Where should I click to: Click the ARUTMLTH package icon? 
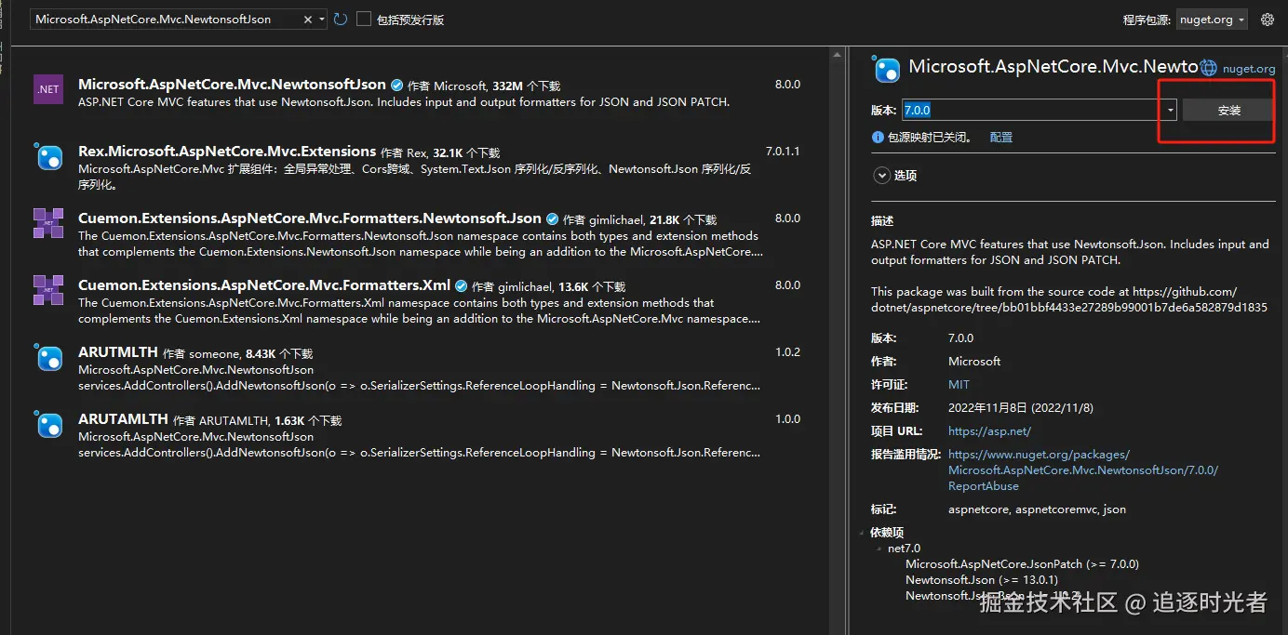(x=48, y=358)
